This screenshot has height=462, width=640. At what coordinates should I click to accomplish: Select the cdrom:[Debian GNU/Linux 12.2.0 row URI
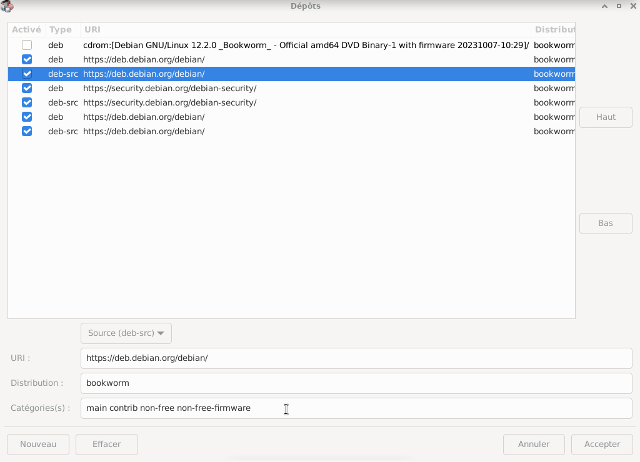coord(306,45)
